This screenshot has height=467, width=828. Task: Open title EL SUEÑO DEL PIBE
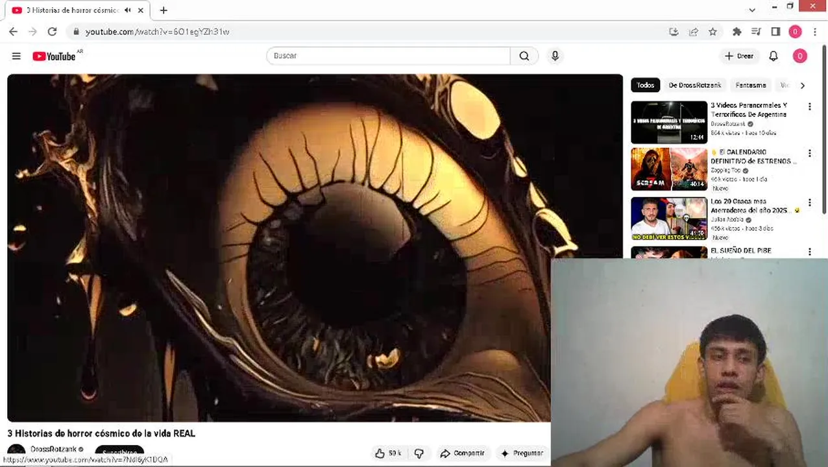pos(741,250)
